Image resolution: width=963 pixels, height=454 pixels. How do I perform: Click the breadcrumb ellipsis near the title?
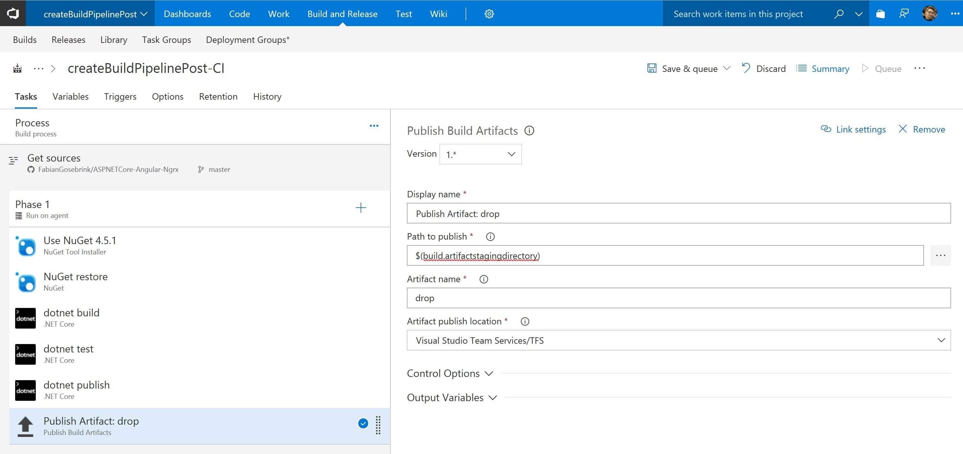tap(38, 68)
